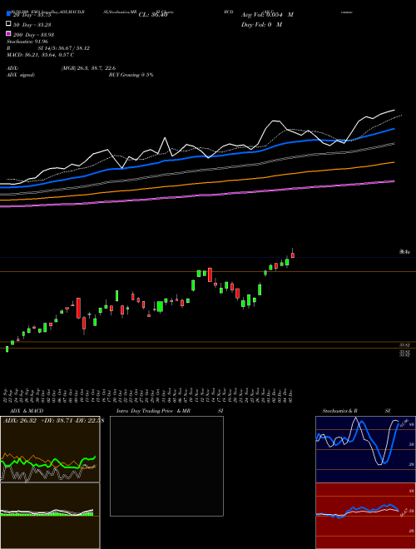Click the tall red candlestick on 10 Oct
This screenshot has width=416, height=549.
(79, 308)
